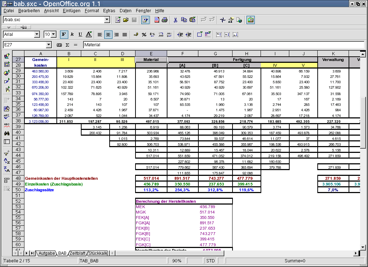Screen dimensions: 368x267
Task: Click the Cut scissors icon
Action: pos(175,20)
